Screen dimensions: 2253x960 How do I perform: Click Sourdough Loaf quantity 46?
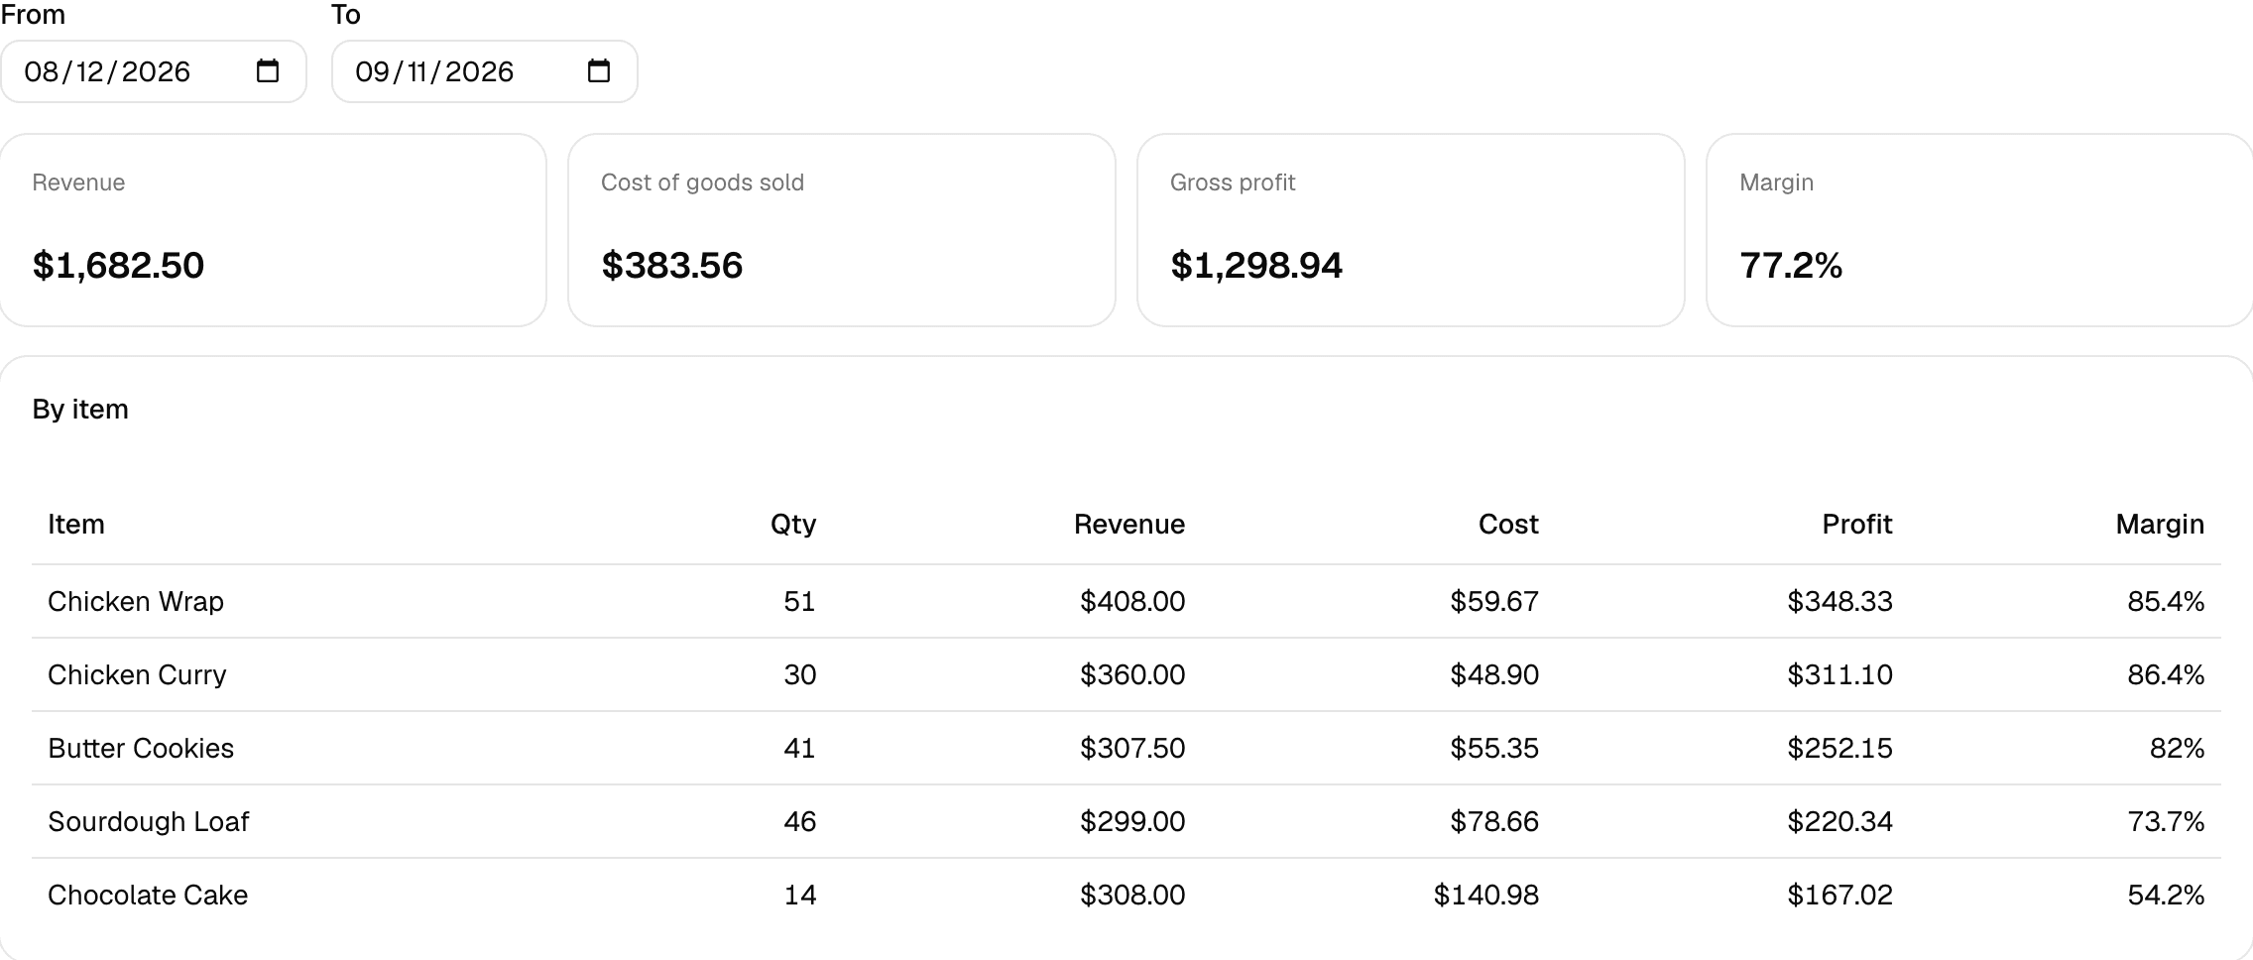tap(799, 822)
